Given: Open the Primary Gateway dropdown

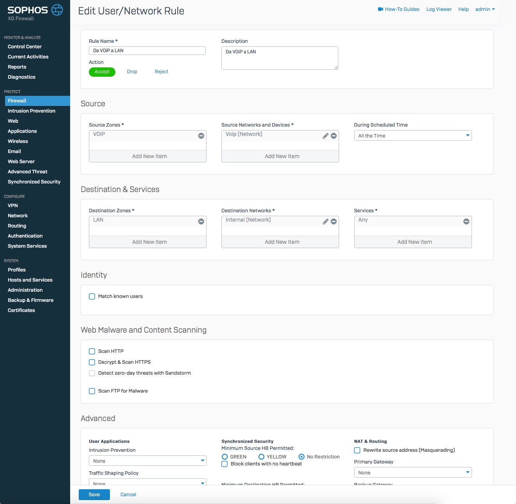Looking at the screenshot, I should (x=413, y=472).
